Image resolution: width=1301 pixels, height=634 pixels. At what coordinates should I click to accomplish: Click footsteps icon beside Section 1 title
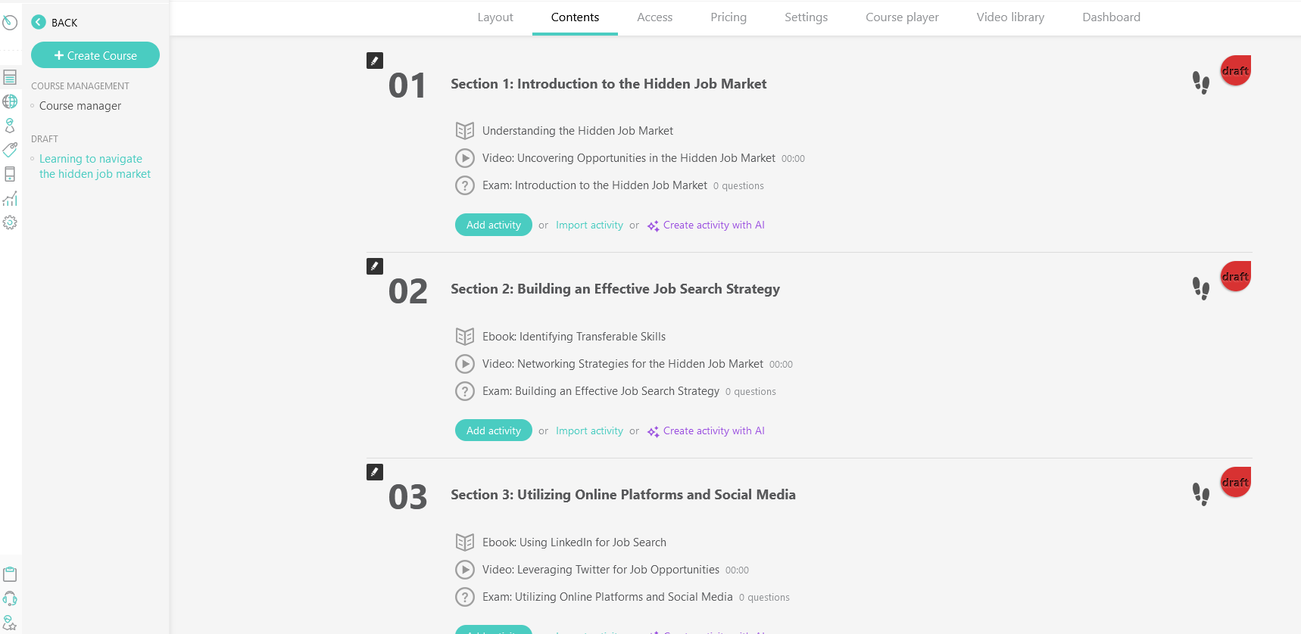pyautogui.click(x=1201, y=82)
